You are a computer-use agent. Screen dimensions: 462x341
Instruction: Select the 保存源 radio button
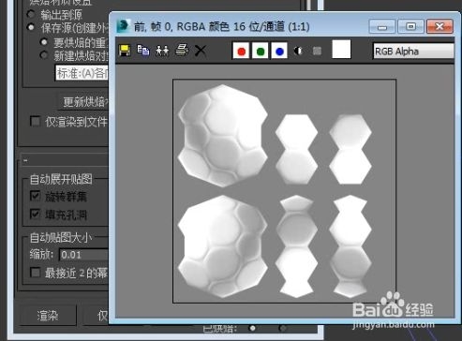tap(31, 27)
